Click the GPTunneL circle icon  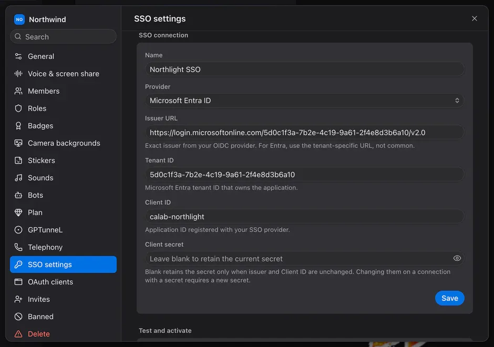coord(18,230)
